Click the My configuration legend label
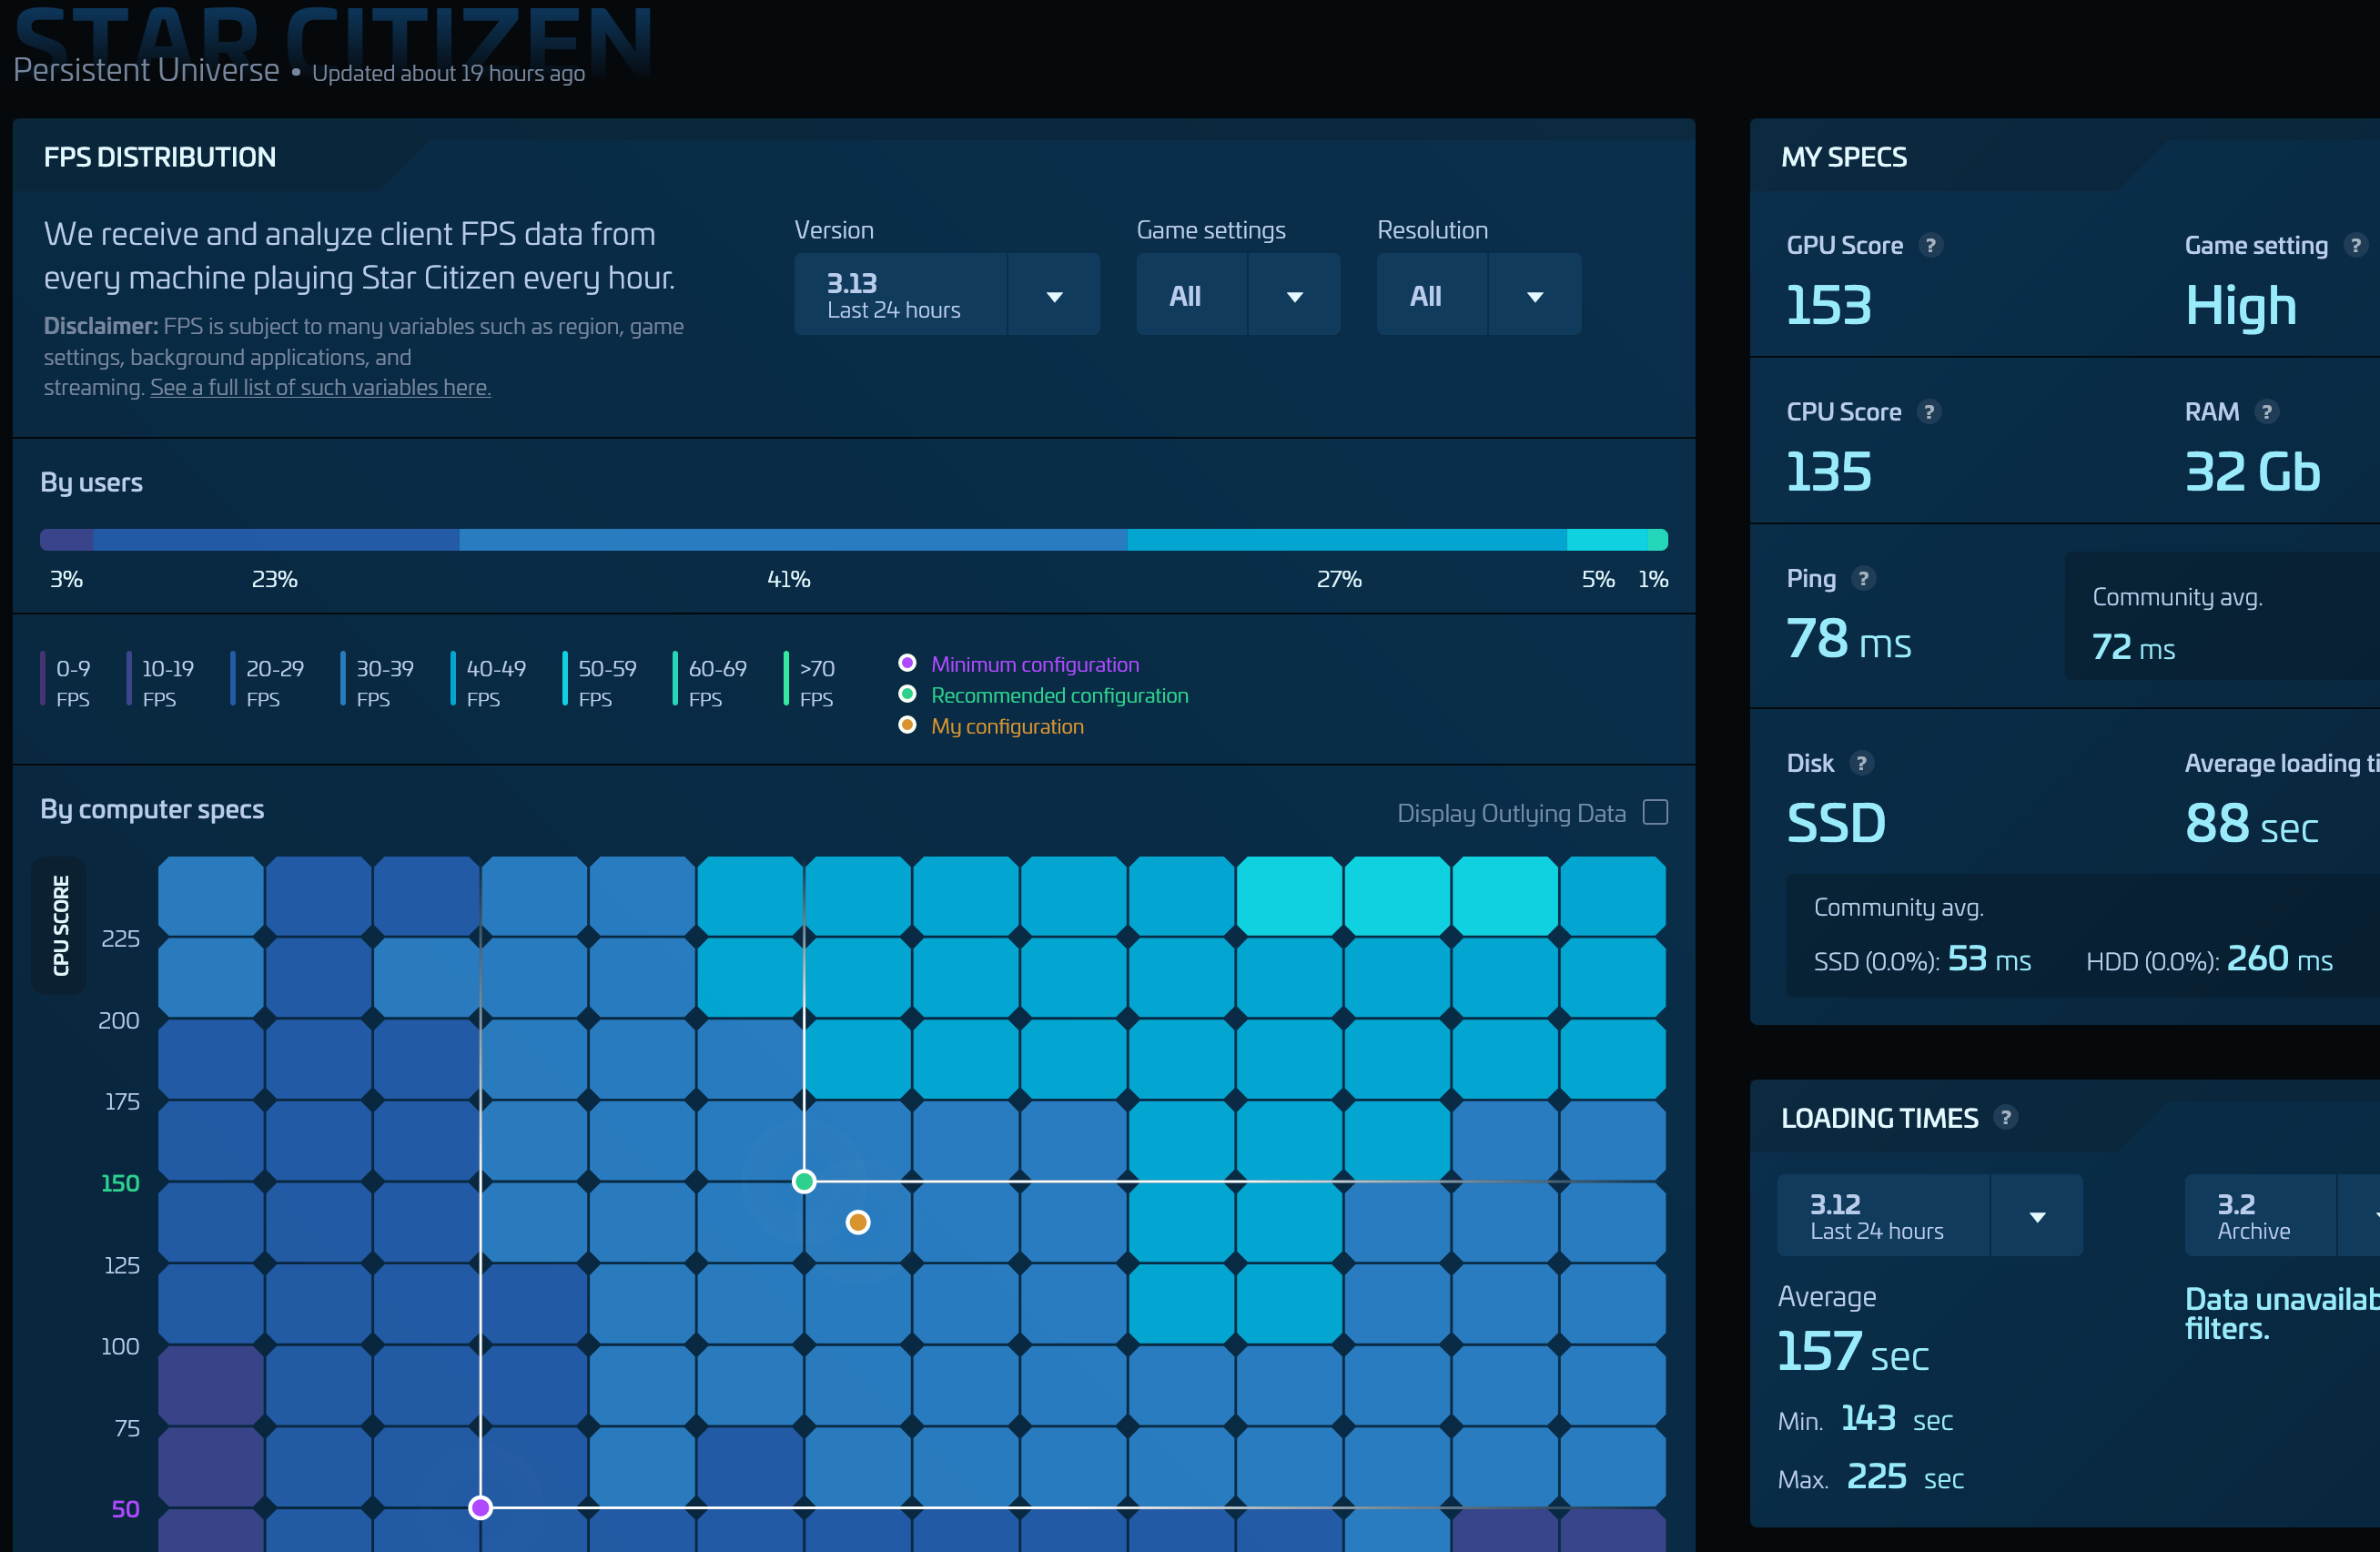The image size is (2380, 1552). coord(1007,726)
